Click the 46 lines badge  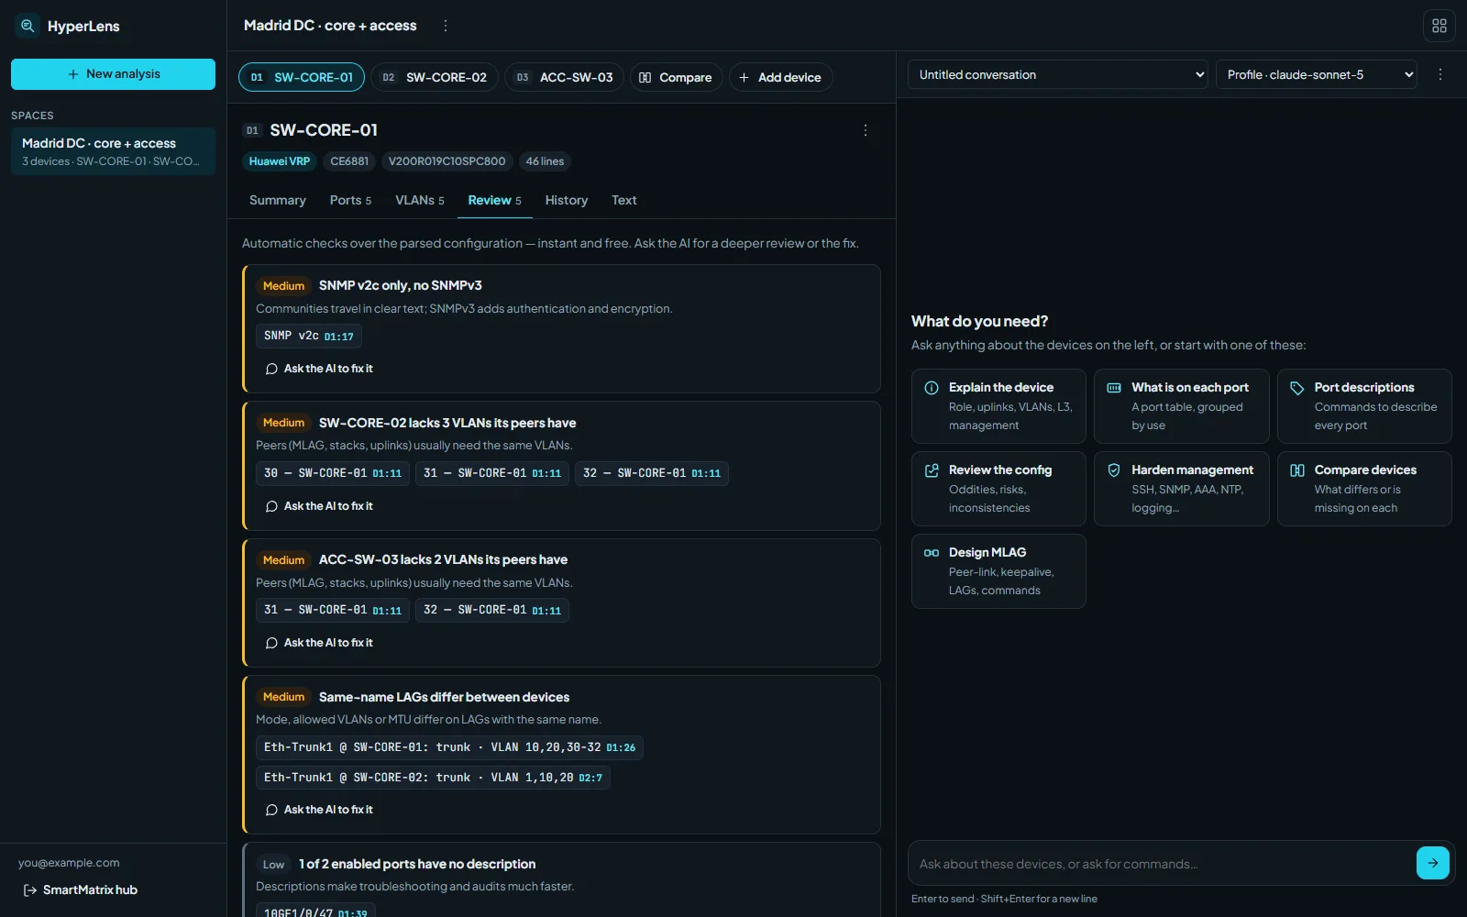coord(545,161)
